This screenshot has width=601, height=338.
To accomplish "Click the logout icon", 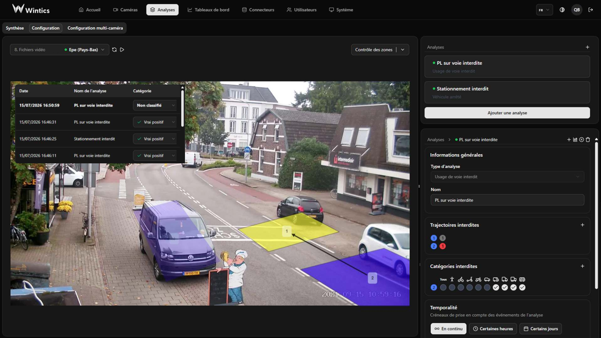I will pos(591,10).
